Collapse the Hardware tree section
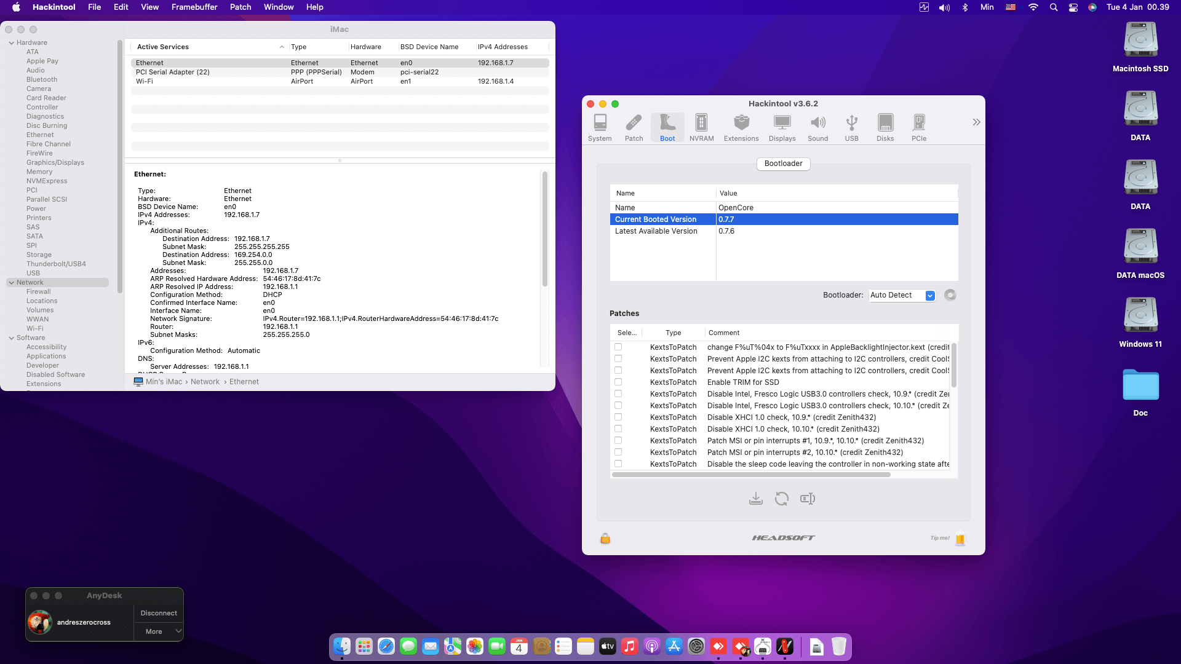The width and height of the screenshot is (1181, 664). coord(12,43)
